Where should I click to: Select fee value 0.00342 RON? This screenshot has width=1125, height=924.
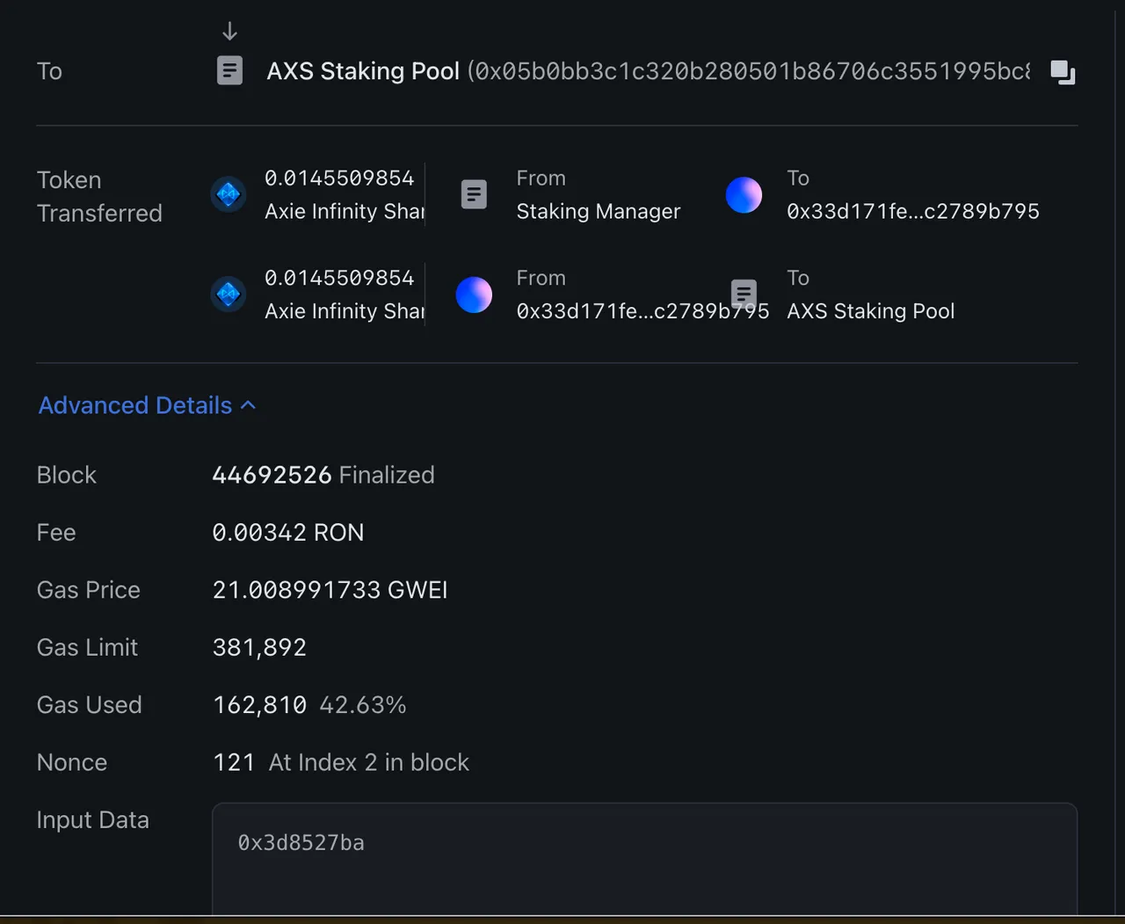(x=288, y=533)
